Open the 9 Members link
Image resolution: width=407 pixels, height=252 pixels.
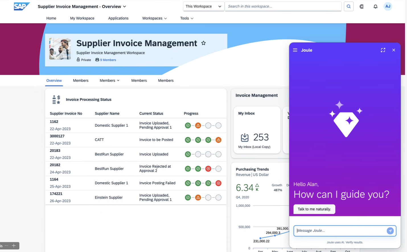[108, 60]
